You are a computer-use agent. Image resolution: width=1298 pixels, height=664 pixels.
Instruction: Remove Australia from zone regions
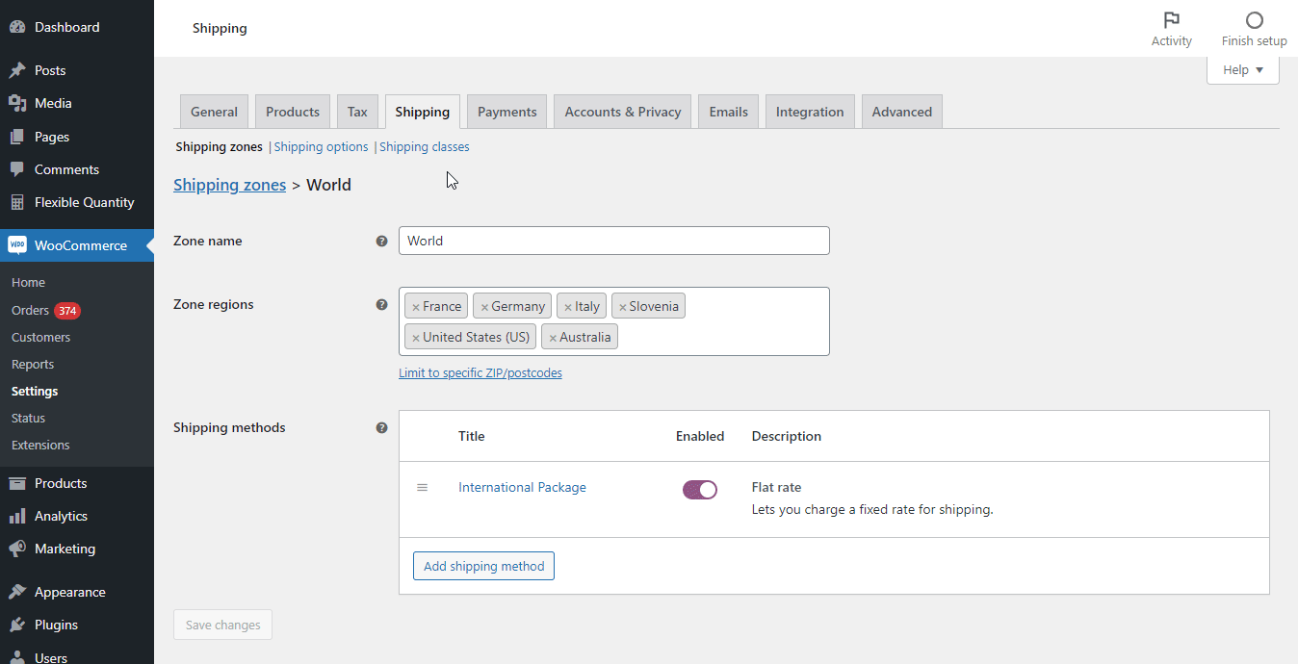[553, 338]
